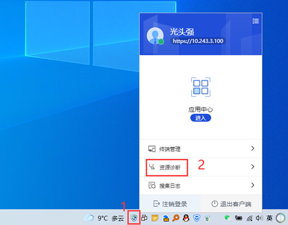Open the VPN client shield tray icon
The height and width of the screenshot is (225, 288).
point(134,218)
